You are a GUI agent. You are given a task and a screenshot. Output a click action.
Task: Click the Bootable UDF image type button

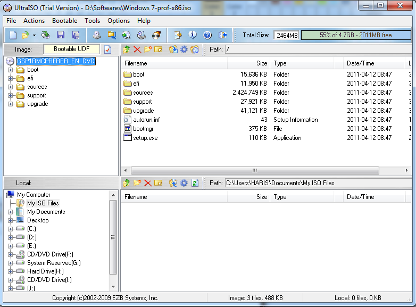pyautogui.click(x=72, y=49)
